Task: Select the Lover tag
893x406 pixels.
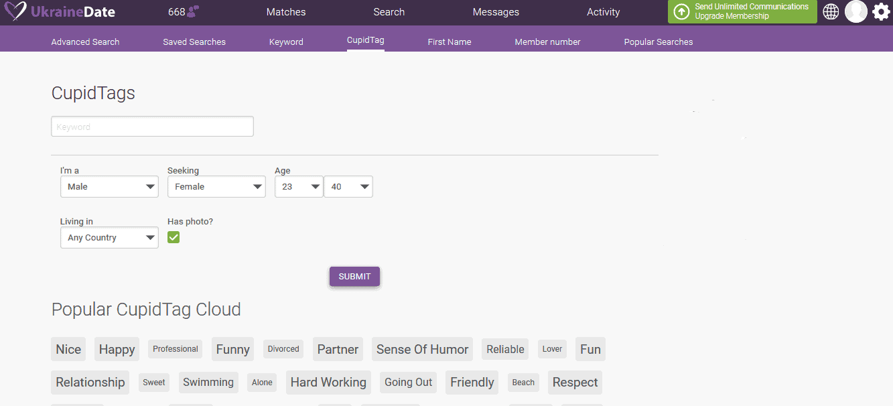Action: [x=552, y=349]
